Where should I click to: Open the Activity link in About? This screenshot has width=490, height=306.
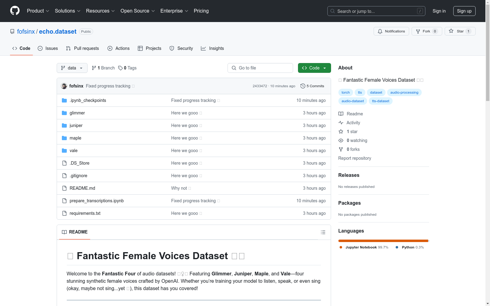click(x=349, y=123)
